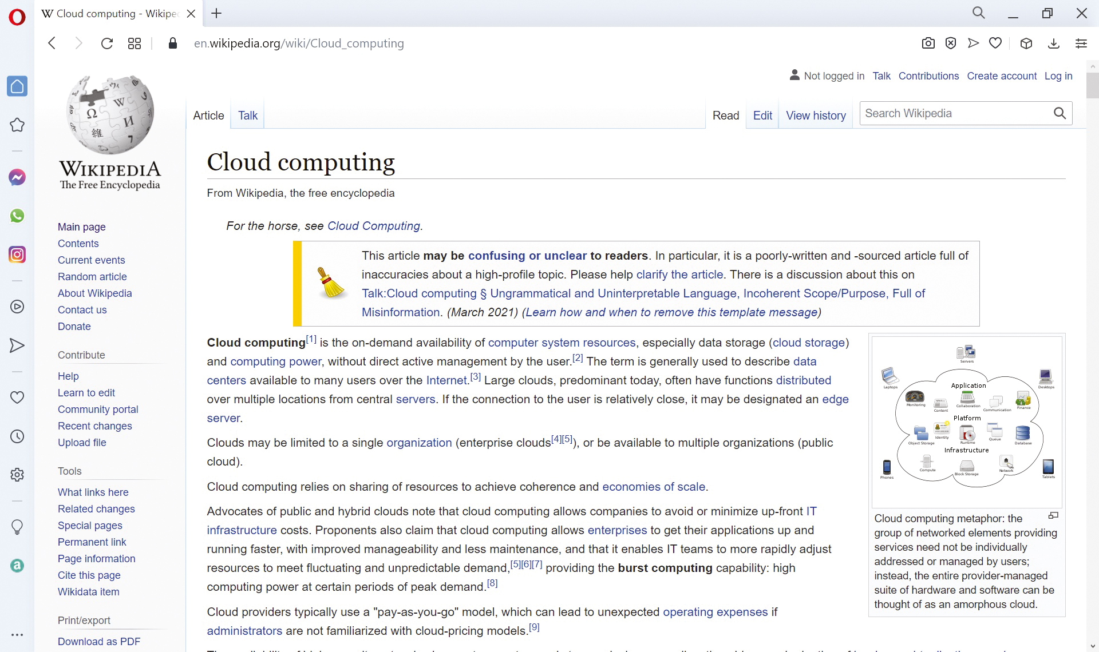The image size is (1099, 652).
Task: Switch to the Article tab
Action: click(208, 116)
